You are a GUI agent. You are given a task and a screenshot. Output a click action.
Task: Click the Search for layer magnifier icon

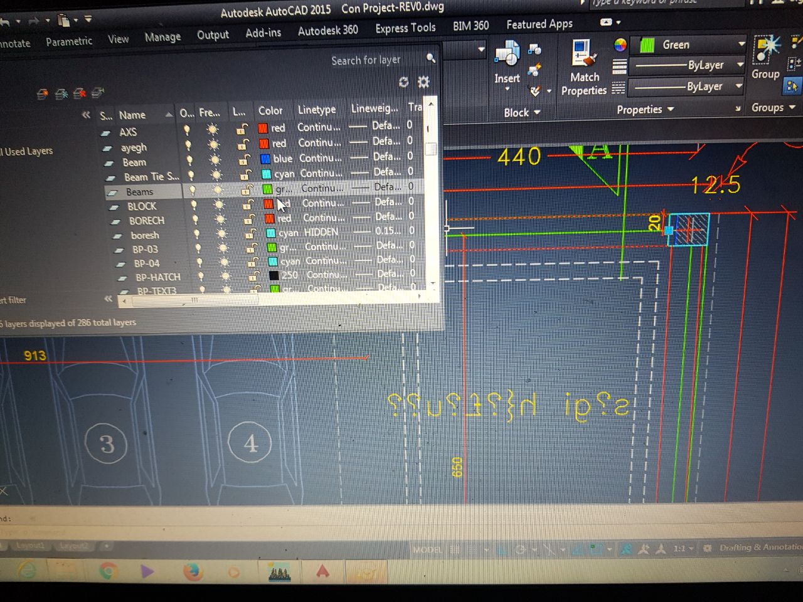[x=431, y=58]
